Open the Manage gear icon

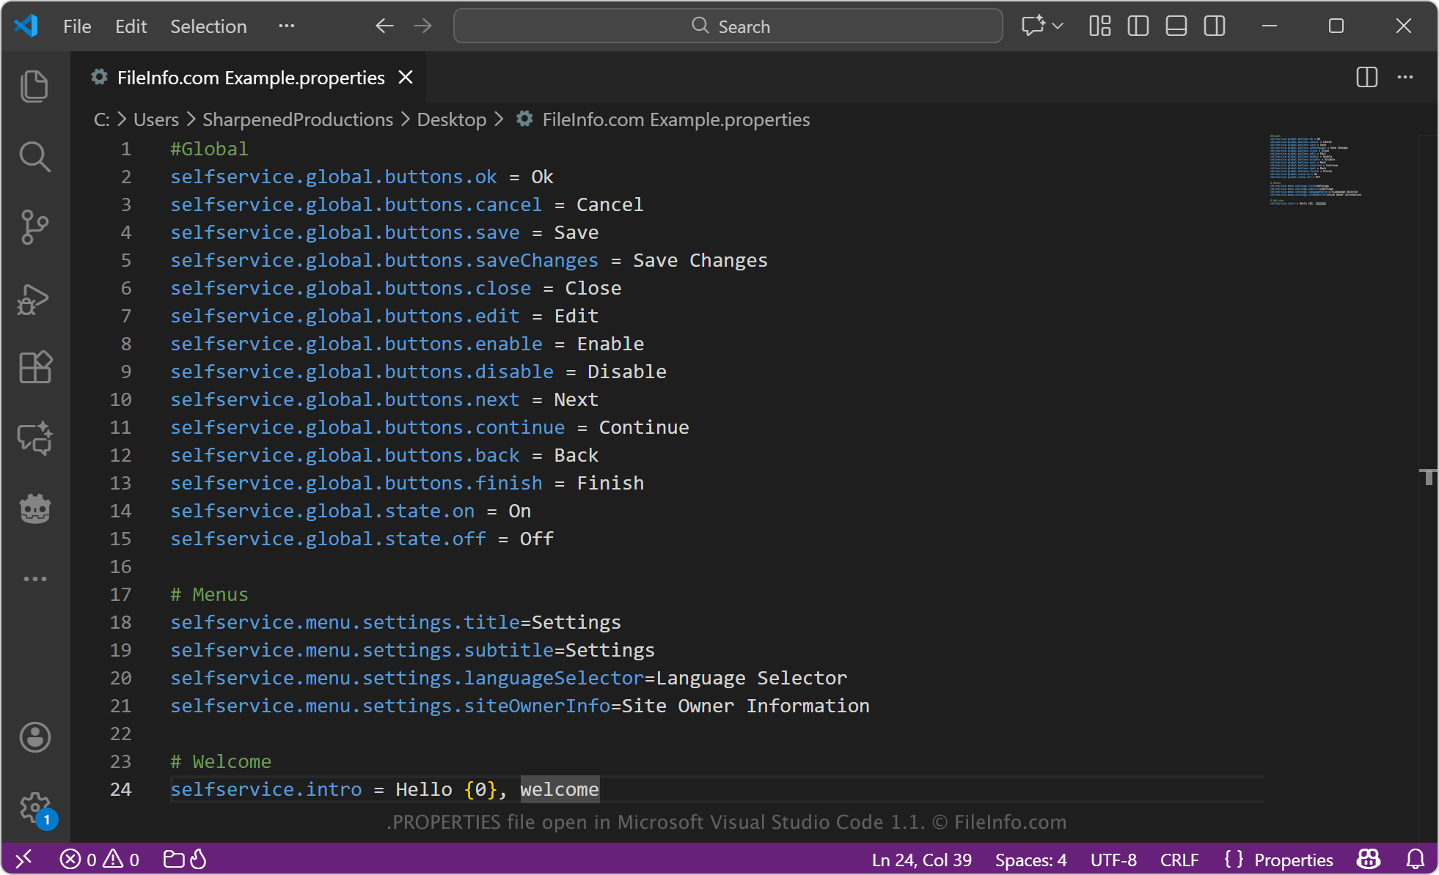tap(34, 808)
